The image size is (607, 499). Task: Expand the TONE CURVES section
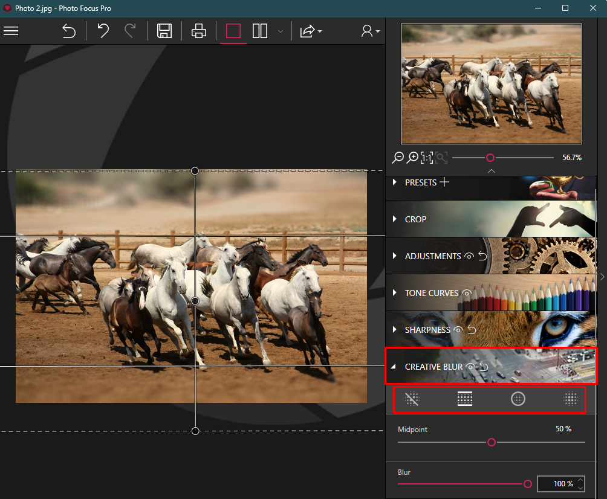394,292
